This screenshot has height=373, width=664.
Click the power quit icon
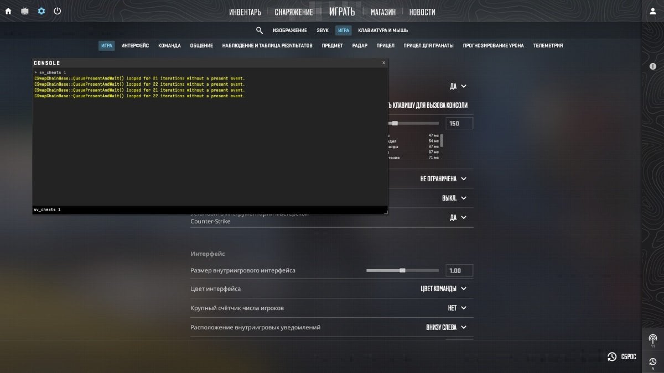(x=57, y=11)
